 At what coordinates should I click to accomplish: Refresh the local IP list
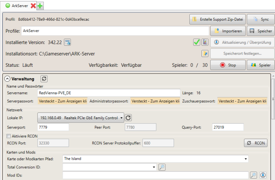coord(128,118)
